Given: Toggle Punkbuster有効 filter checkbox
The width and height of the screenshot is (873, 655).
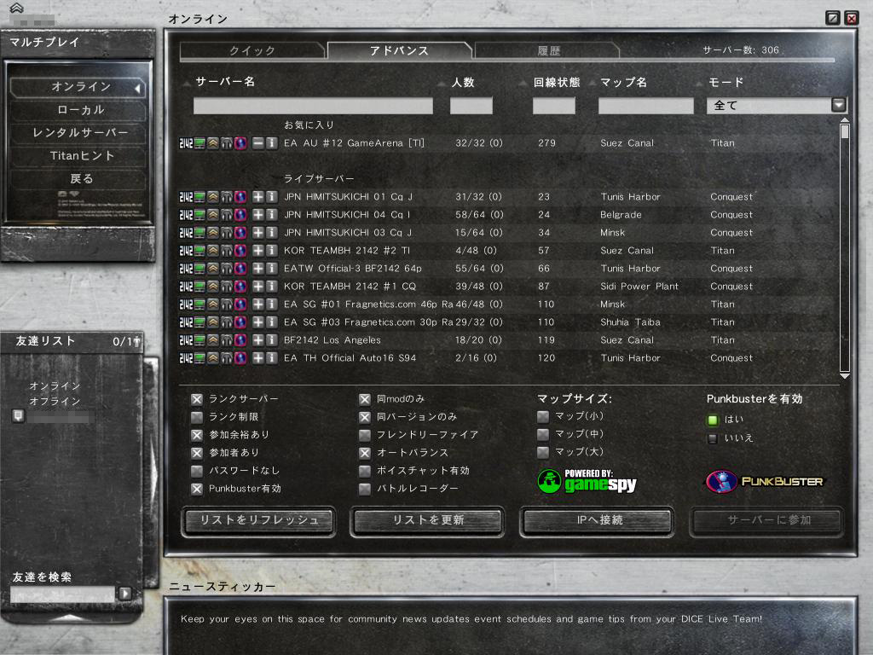Looking at the screenshot, I should 197,489.
